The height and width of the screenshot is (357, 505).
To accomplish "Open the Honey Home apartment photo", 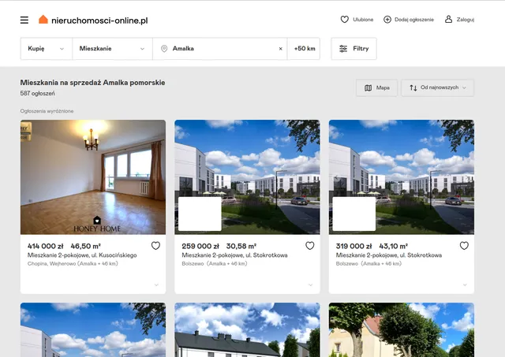I will click(93, 177).
